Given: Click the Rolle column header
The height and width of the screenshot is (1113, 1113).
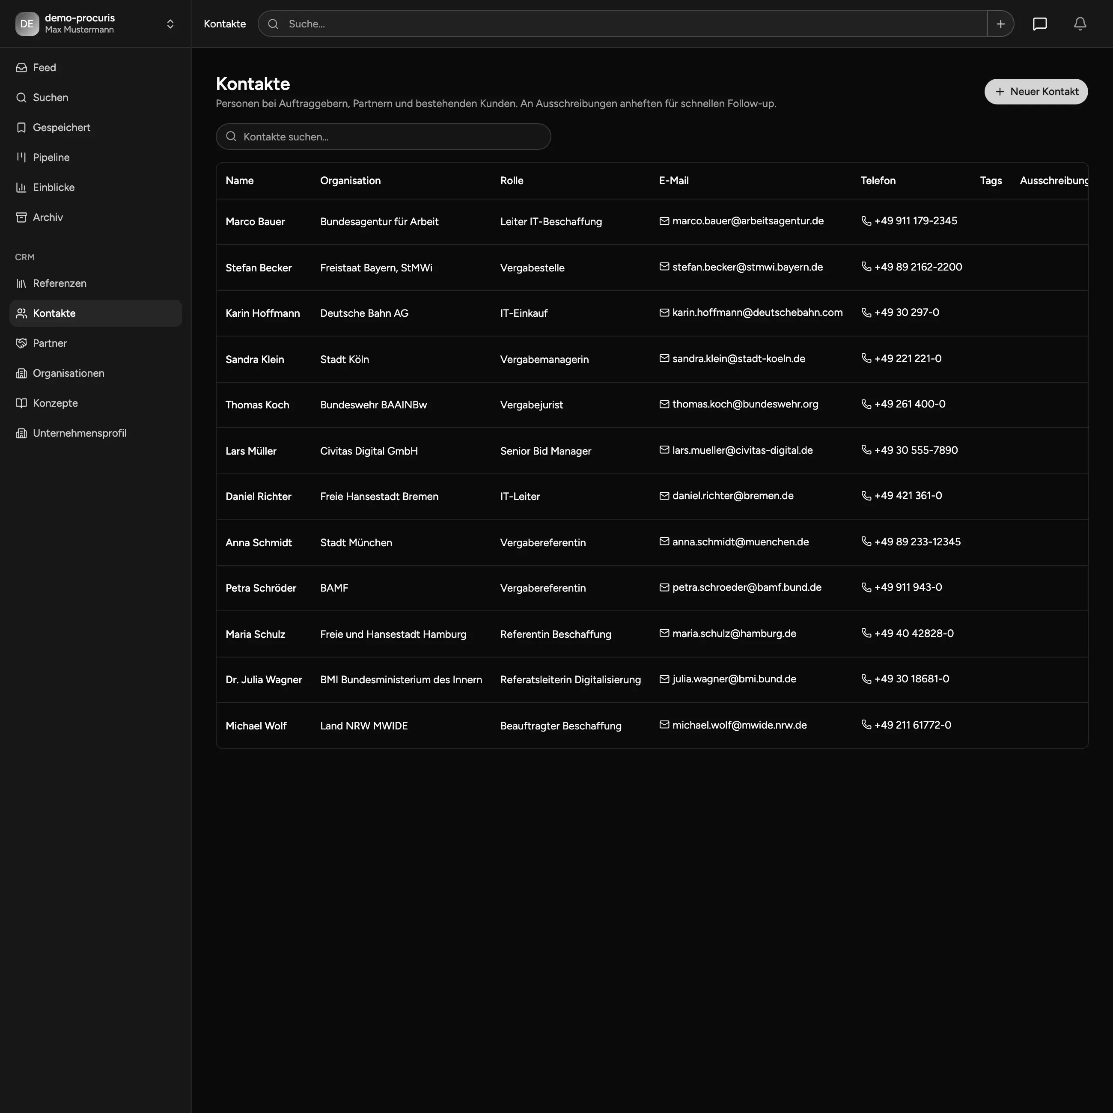Looking at the screenshot, I should (x=512, y=180).
